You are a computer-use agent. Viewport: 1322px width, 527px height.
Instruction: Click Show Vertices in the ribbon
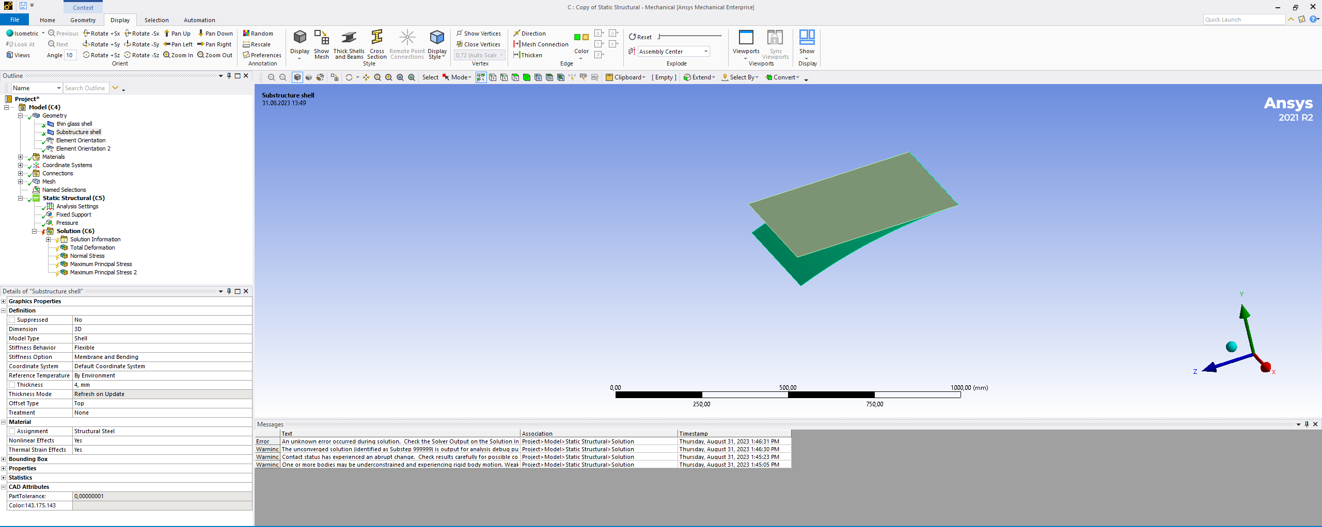478,34
